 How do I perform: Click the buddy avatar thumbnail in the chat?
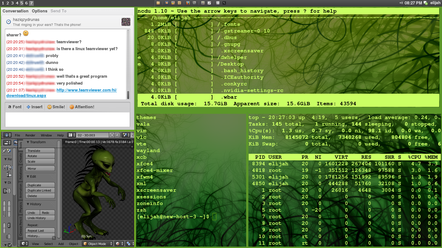126,22
